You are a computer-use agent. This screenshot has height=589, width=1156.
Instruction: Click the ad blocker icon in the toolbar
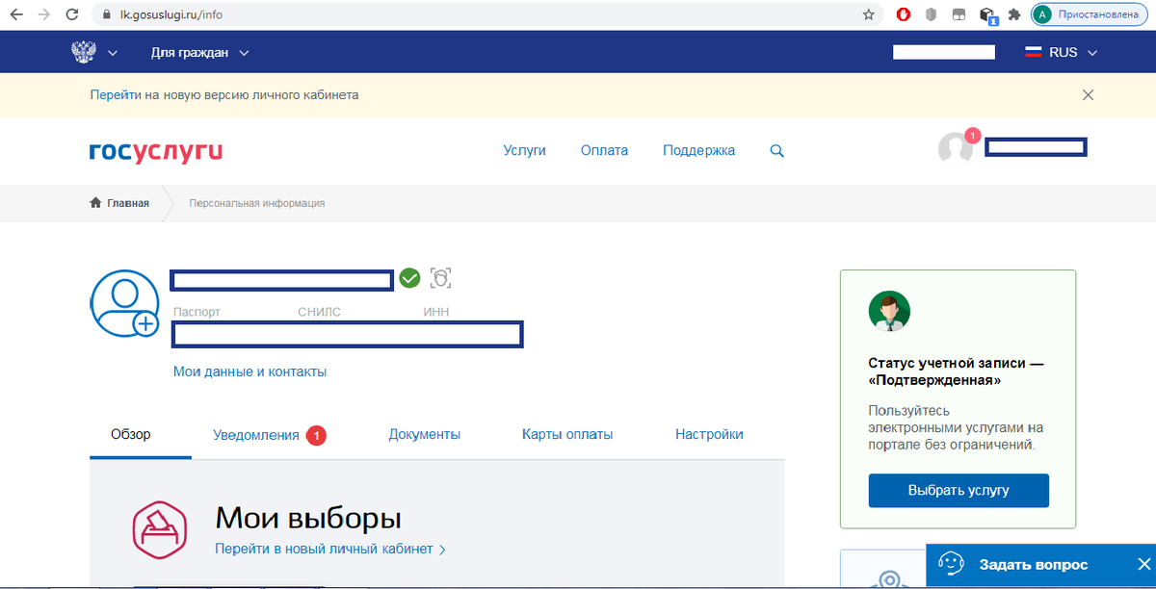903,14
